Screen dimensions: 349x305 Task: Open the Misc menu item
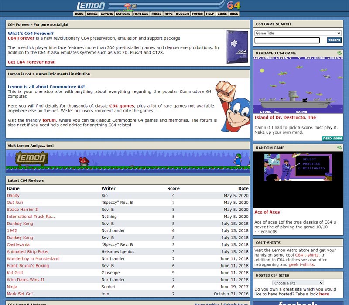(x=234, y=14)
